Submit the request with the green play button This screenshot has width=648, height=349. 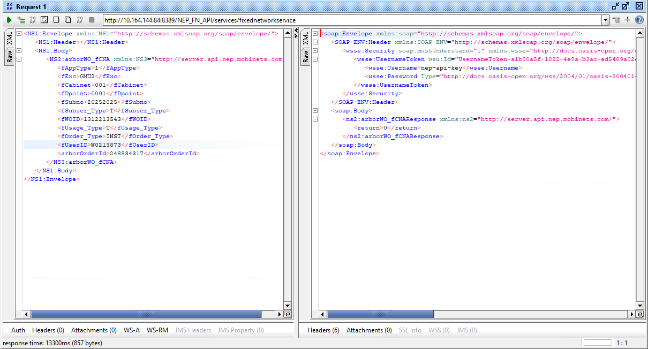click(9, 20)
